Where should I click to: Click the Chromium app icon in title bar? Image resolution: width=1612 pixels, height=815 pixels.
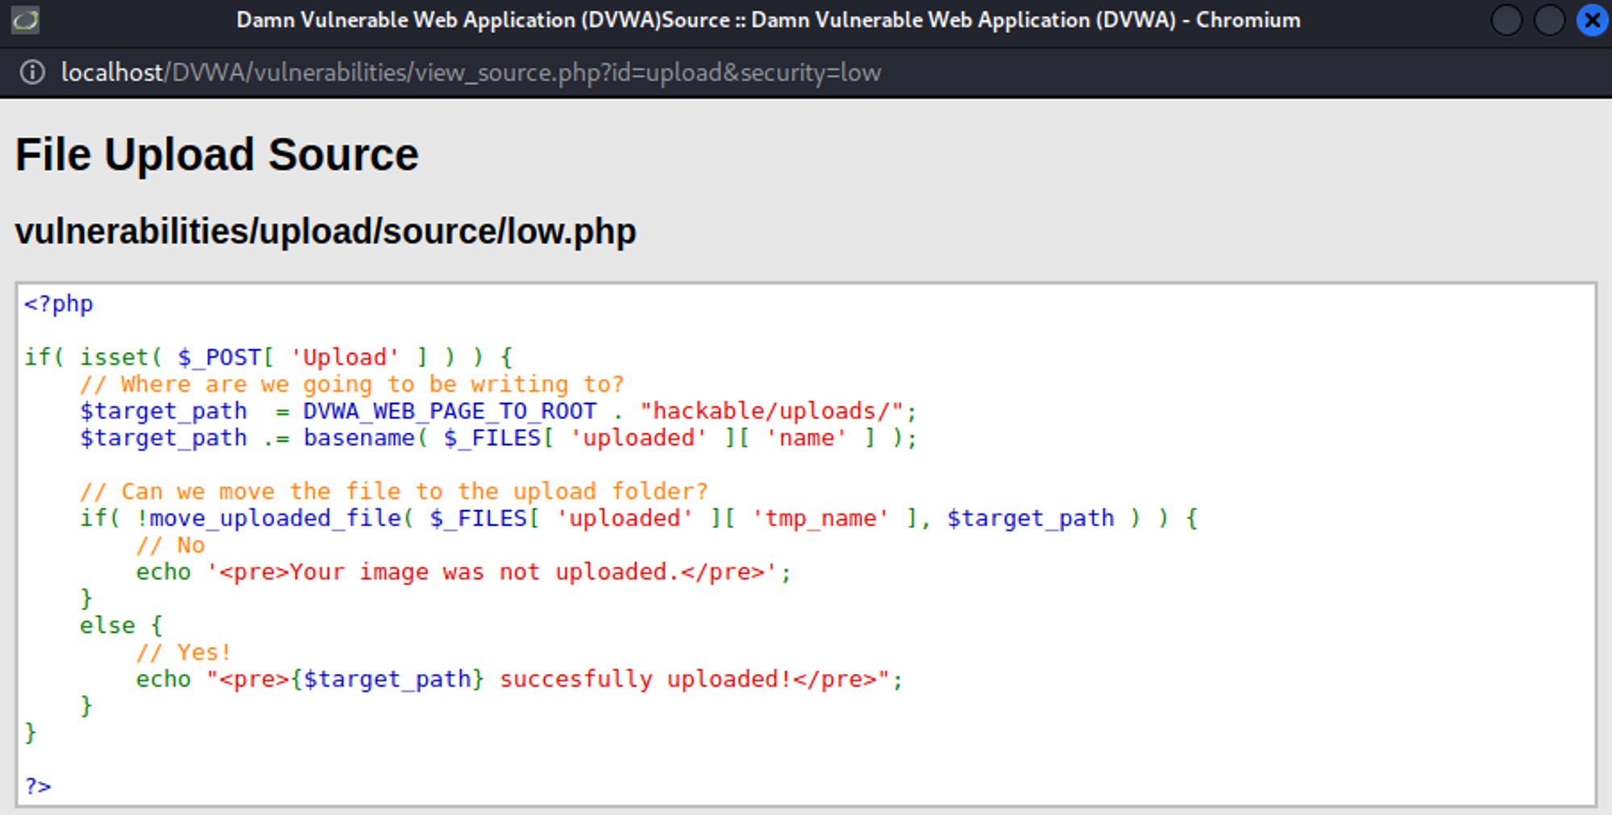25,20
